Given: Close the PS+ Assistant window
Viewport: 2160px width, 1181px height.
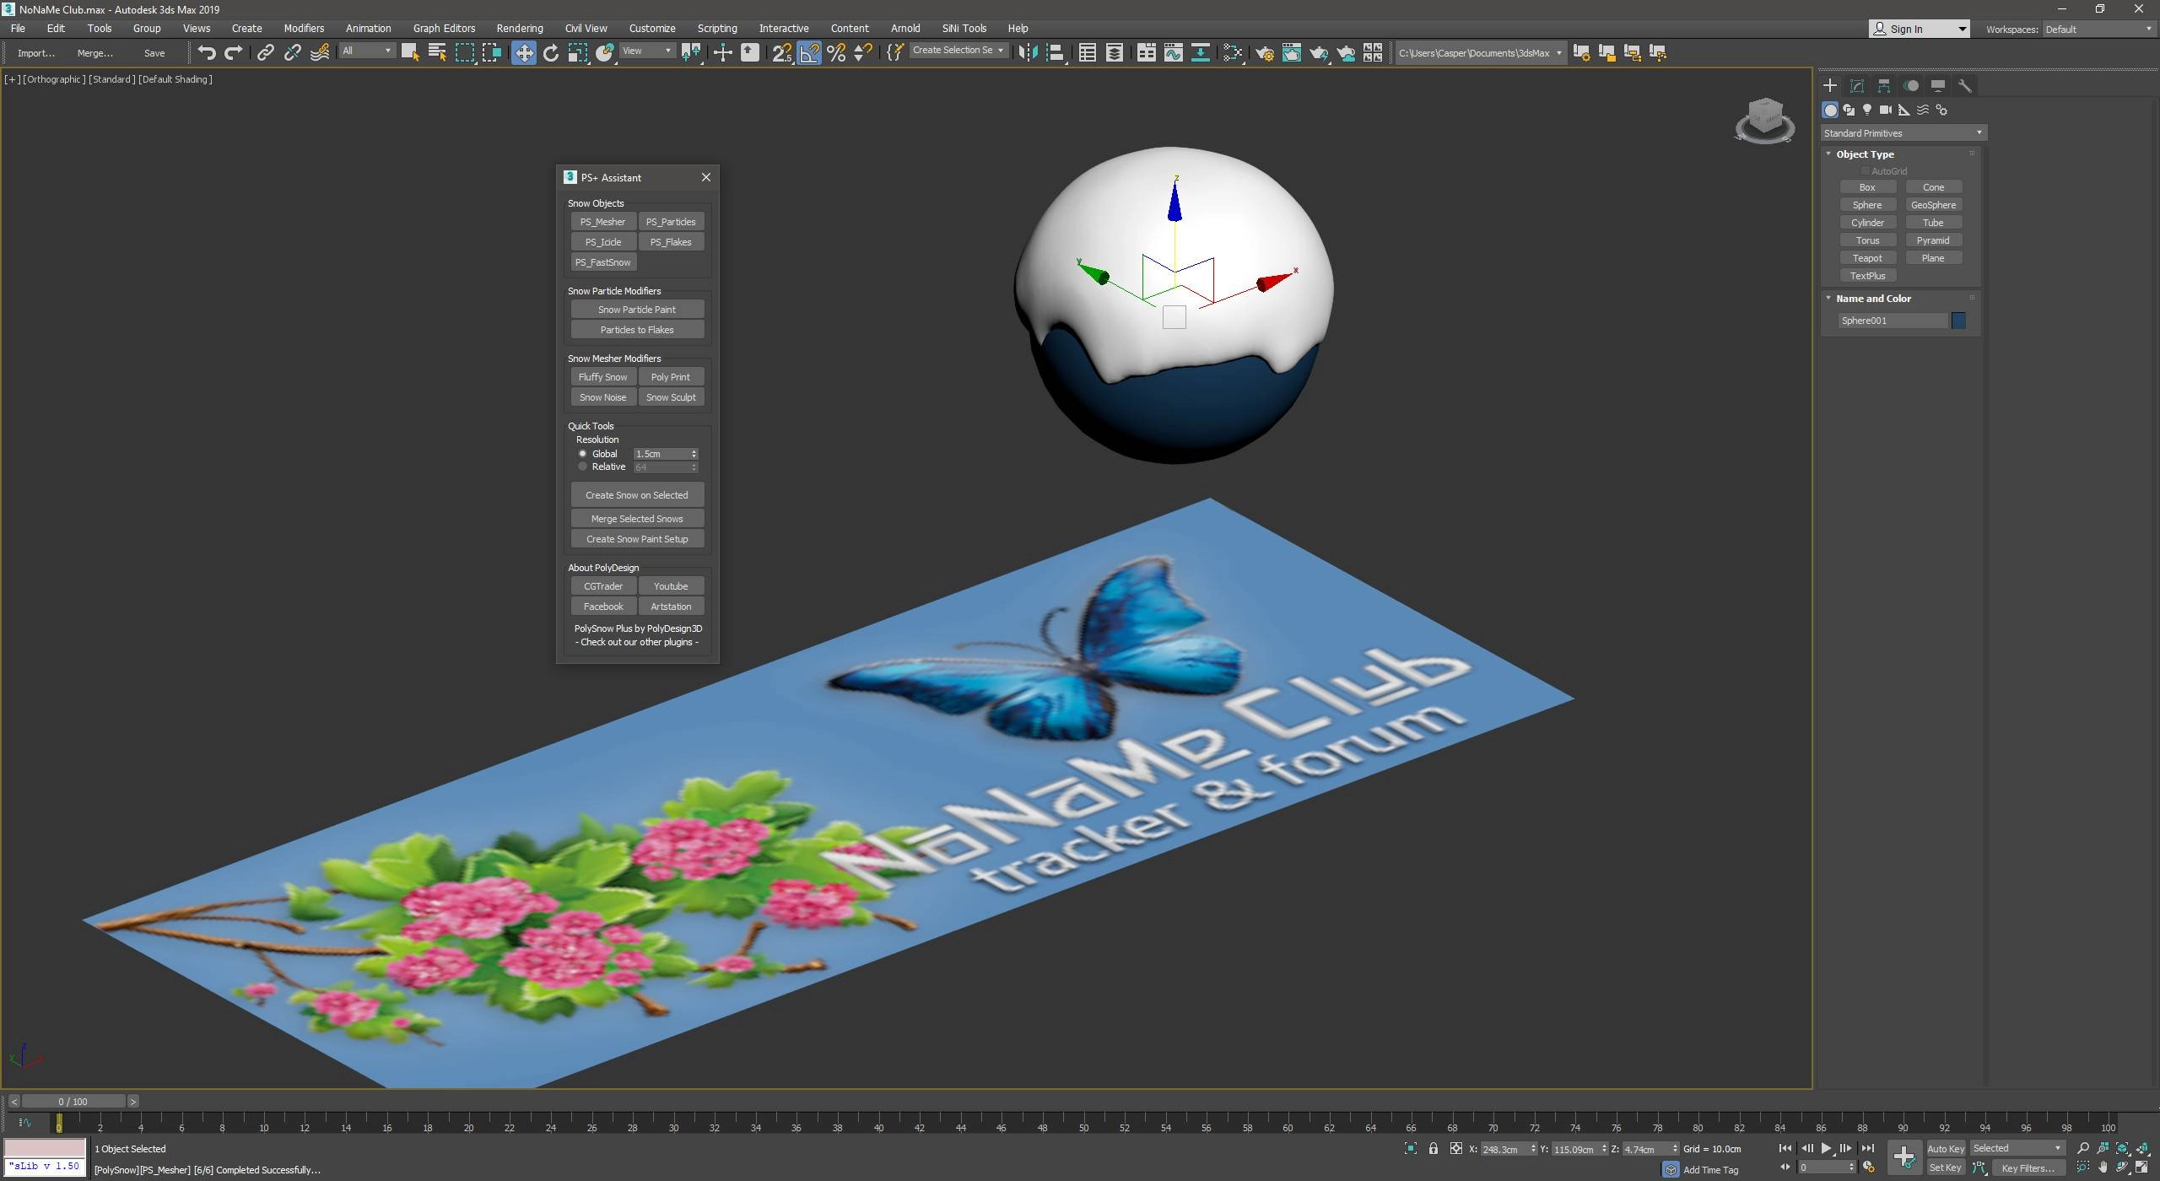Looking at the screenshot, I should pyautogui.click(x=706, y=177).
